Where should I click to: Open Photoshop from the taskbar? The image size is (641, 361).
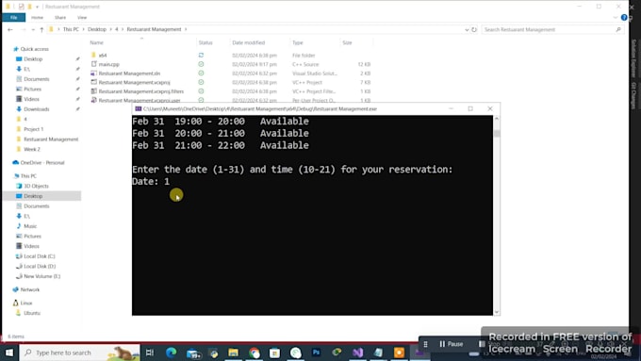coord(316,353)
